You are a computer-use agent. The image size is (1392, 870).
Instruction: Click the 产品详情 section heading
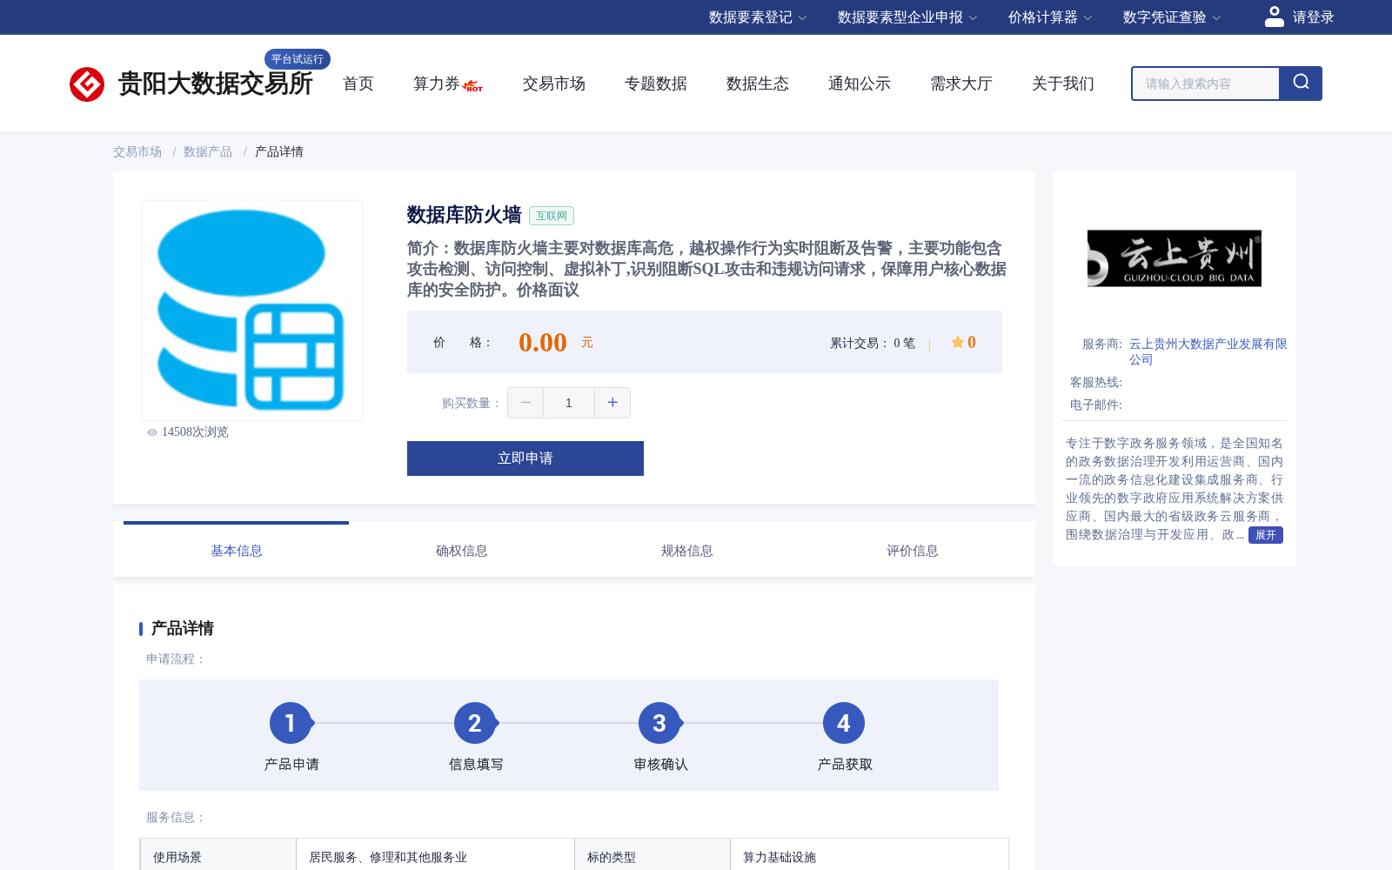point(183,628)
